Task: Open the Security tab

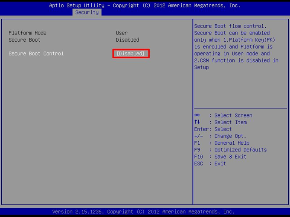Action: coord(87,12)
